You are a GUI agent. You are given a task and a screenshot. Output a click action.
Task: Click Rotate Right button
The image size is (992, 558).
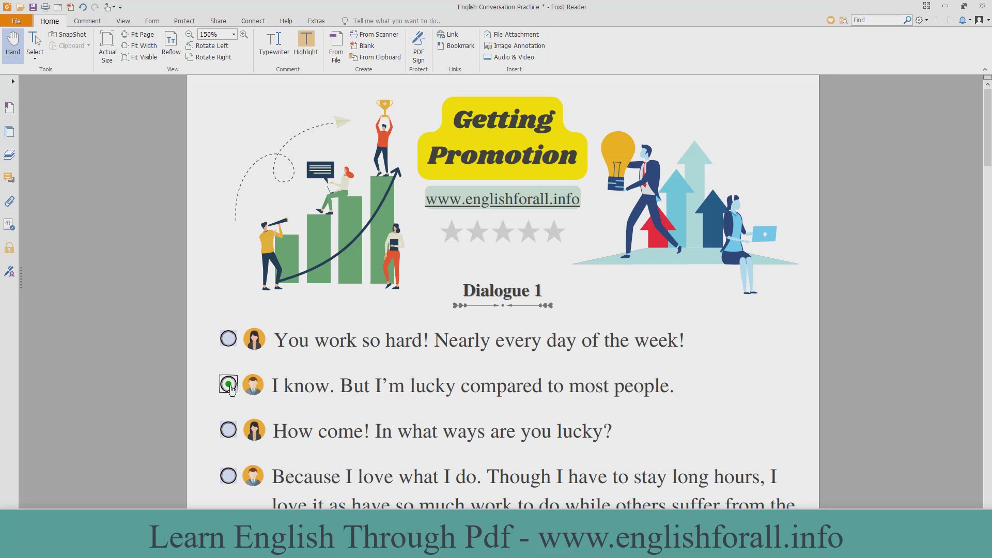pos(209,57)
